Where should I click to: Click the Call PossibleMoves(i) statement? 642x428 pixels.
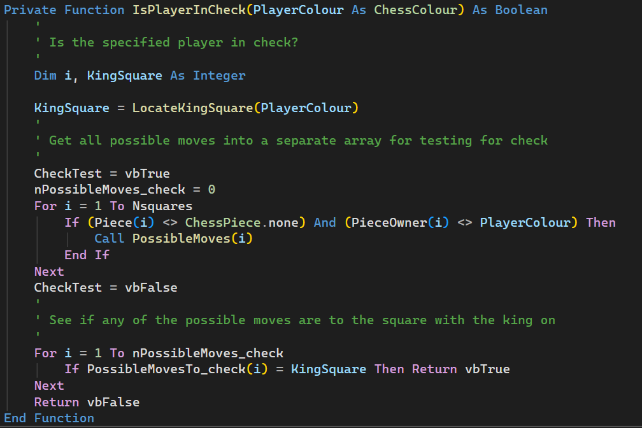[x=169, y=238]
